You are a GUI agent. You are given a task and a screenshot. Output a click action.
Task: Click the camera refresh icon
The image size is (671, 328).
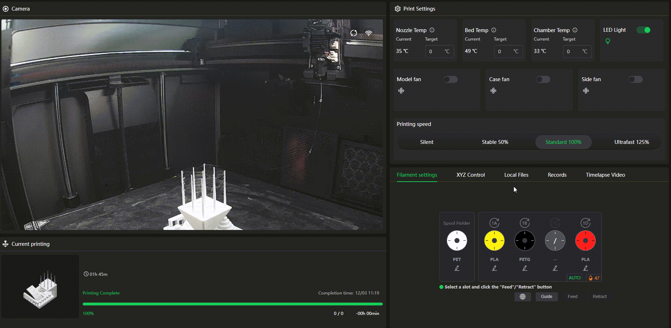pos(354,33)
